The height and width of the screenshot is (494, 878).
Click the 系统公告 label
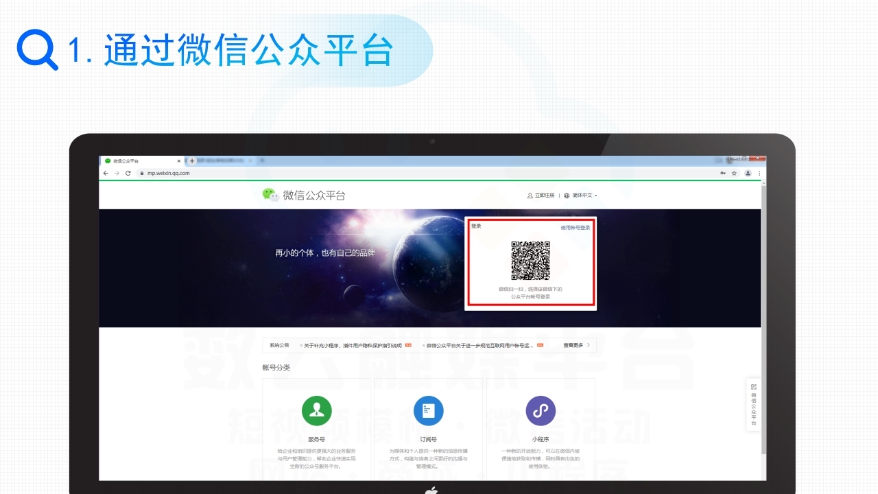pyautogui.click(x=279, y=345)
